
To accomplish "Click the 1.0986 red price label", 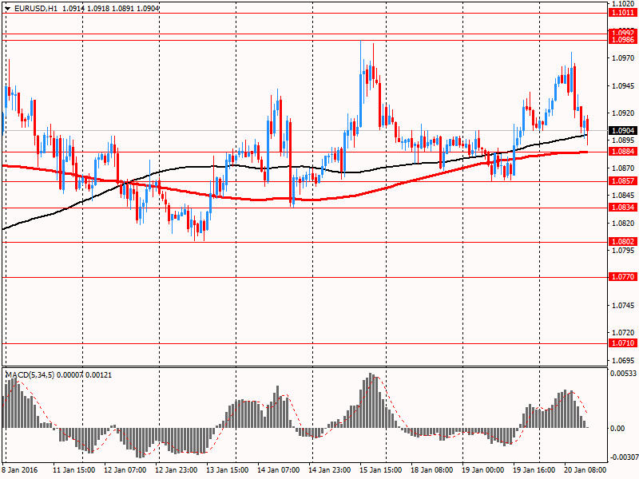I will pos(622,39).
